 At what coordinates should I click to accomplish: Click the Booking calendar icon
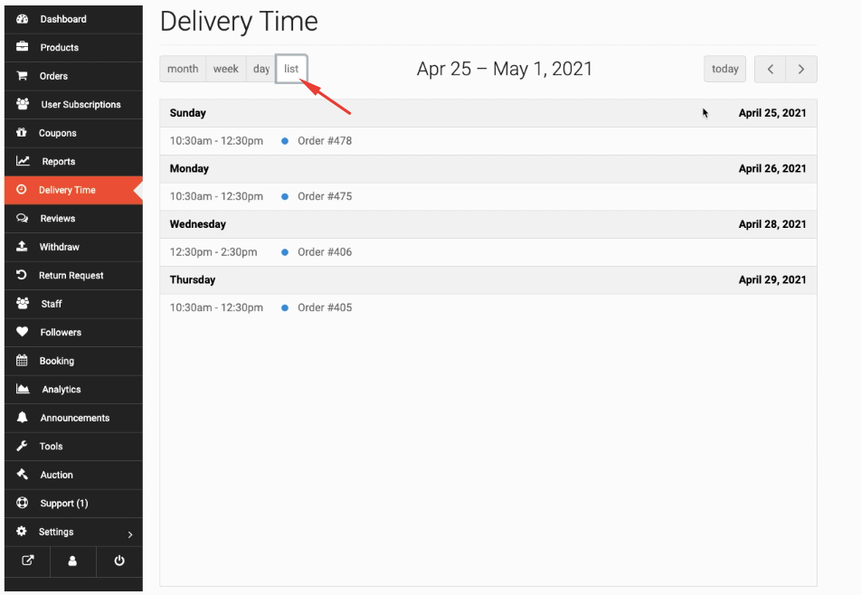(x=22, y=361)
